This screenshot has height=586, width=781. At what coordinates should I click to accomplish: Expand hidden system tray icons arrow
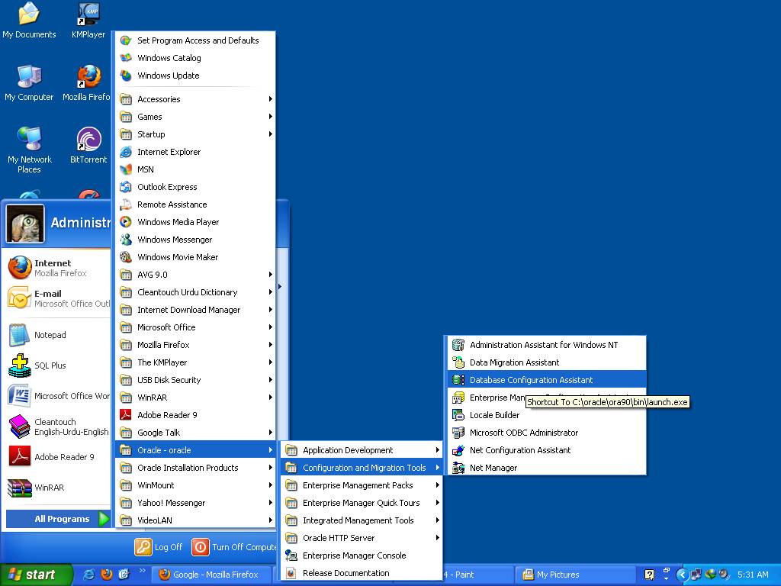tap(683, 575)
